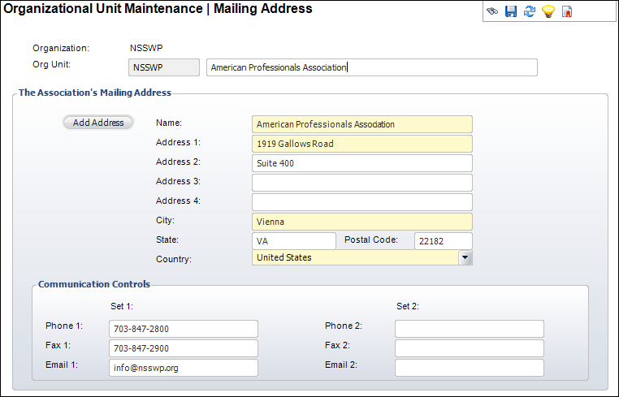The width and height of the screenshot is (619, 397).
Task: Click the empty Fax 2 field
Action: pos(470,348)
